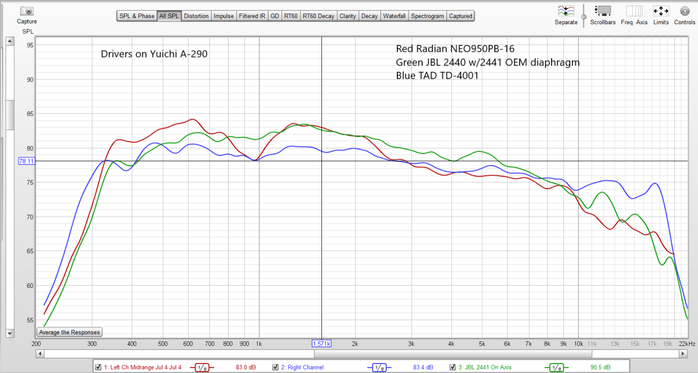This screenshot has height=373, width=698.
Task: Click vertical SPL scrollbar down arrow
Action: pyautogui.click(x=10, y=333)
